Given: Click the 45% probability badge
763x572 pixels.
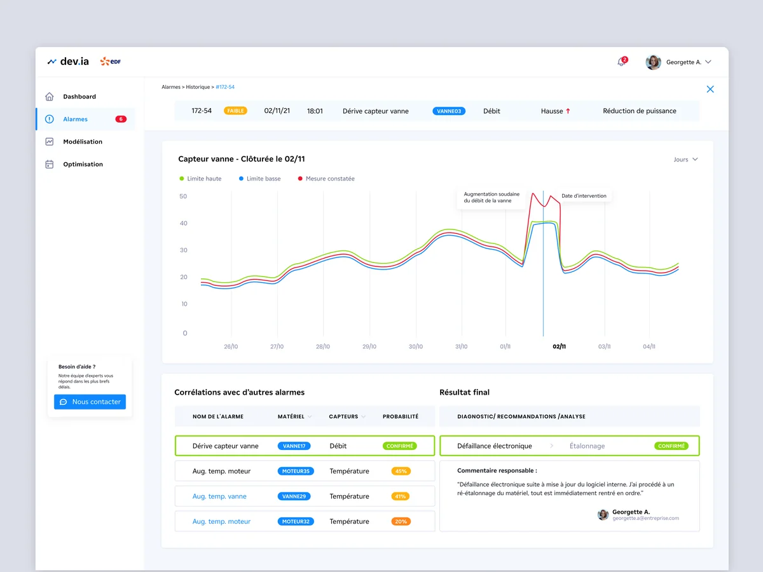Looking at the screenshot, I should coord(401,471).
